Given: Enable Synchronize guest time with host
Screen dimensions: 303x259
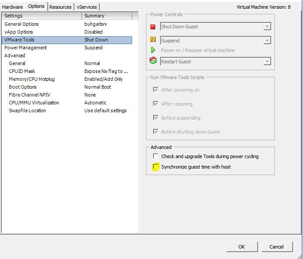Looking at the screenshot, I should pyautogui.click(x=156, y=166).
